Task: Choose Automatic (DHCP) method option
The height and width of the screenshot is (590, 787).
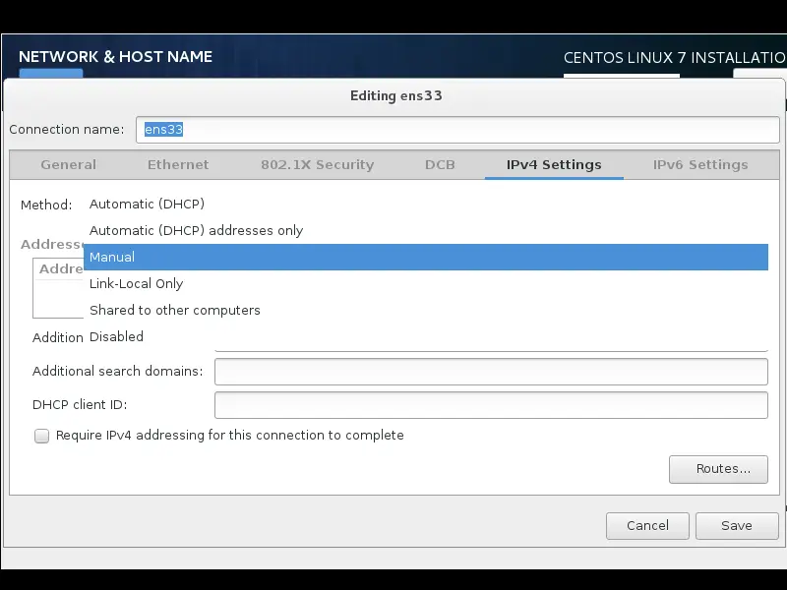Action: tap(426, 205)
